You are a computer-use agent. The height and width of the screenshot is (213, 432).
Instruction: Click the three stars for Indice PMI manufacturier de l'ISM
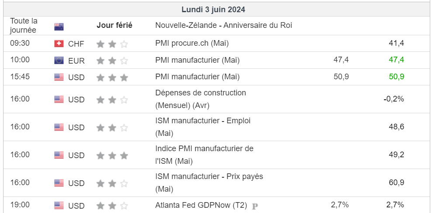pyautogui.click(x=112, y=156)
